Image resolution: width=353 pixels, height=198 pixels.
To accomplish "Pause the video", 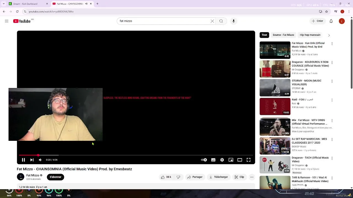I will coord(23,160).
